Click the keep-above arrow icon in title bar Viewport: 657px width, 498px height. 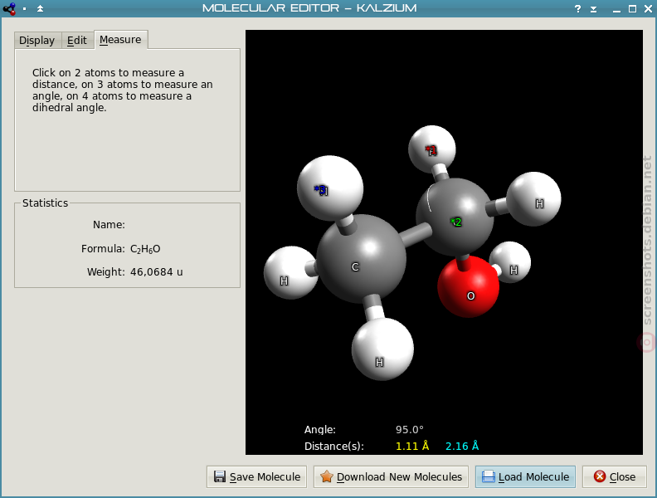click(40, 8)
